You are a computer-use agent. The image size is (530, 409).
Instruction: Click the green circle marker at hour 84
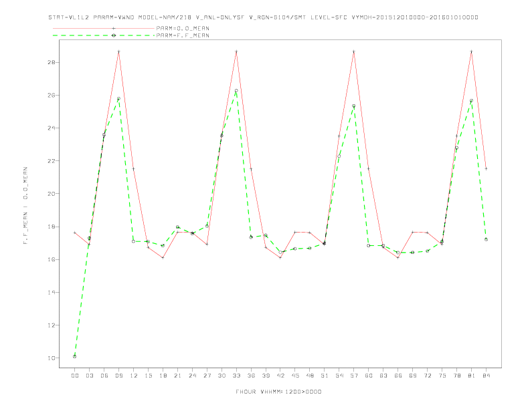(486, 240)
